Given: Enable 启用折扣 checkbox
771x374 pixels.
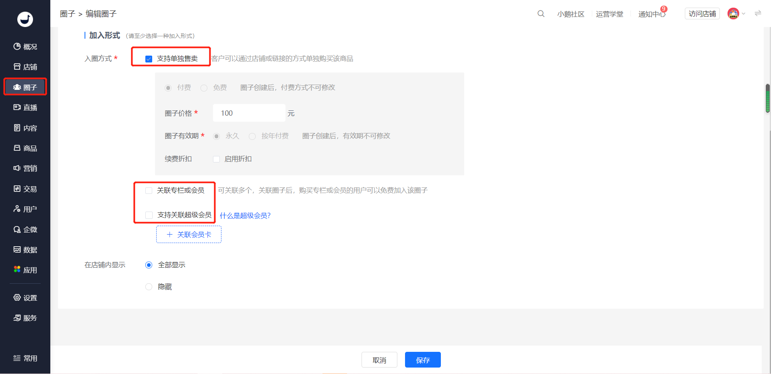Looking at the screenshot, I should 216,159.
